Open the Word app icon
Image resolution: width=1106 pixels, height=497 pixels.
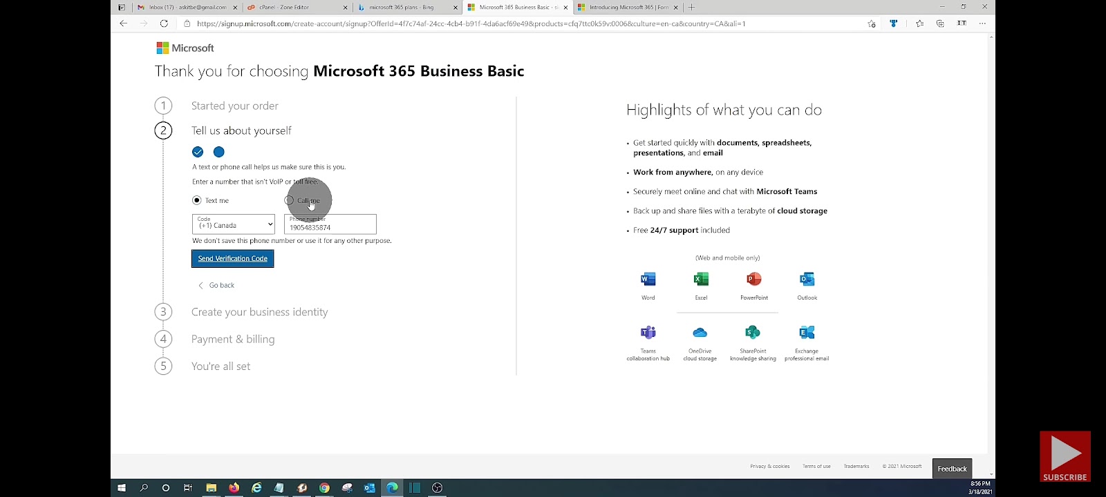(648, 279)
